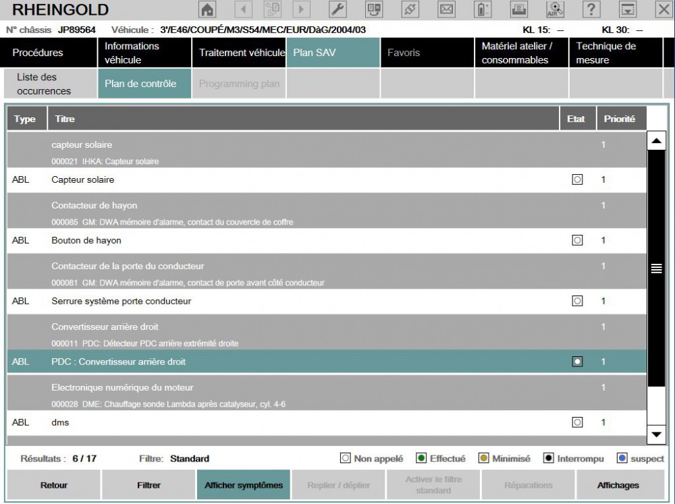Click the Replier / déplier button

coord(338,485)
